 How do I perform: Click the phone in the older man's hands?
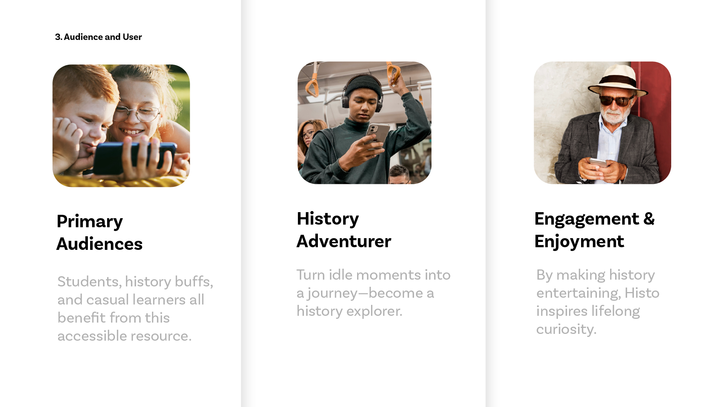[x=599, y=163]
